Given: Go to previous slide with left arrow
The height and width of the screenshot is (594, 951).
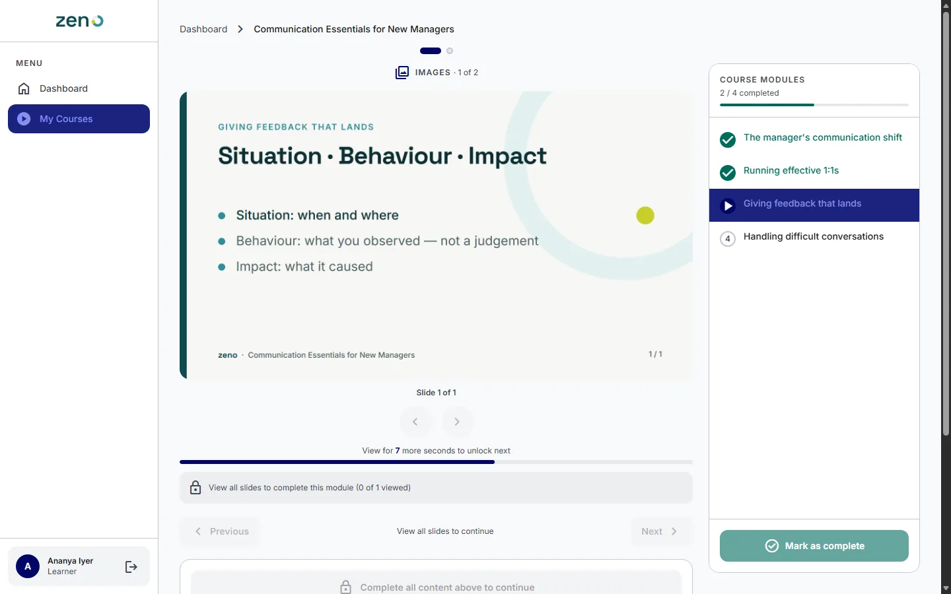Looking at the screenshot, I should (415, 422).
